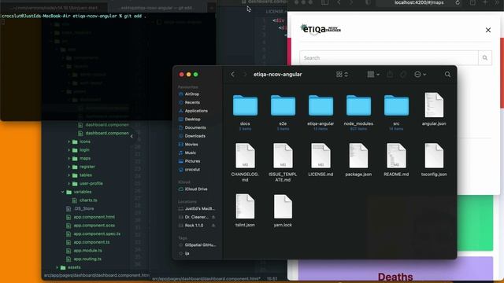Expand the assets folder in editor tree
This screenshot has height=283, width=504.
tap(57, 267)
